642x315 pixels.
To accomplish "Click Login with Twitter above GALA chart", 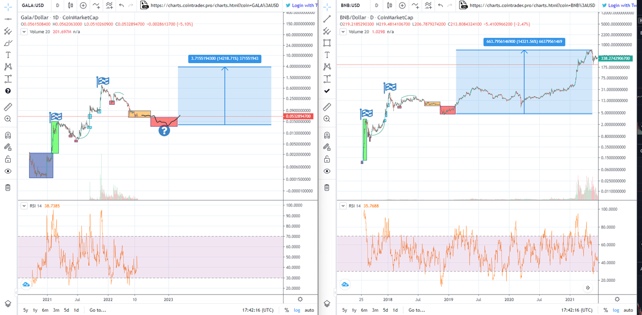I will point(301,5).
